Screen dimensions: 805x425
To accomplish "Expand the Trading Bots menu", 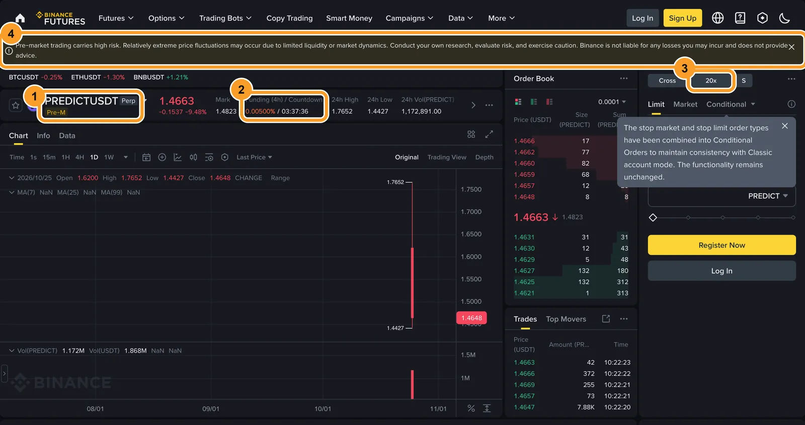I will pos(225,18).
